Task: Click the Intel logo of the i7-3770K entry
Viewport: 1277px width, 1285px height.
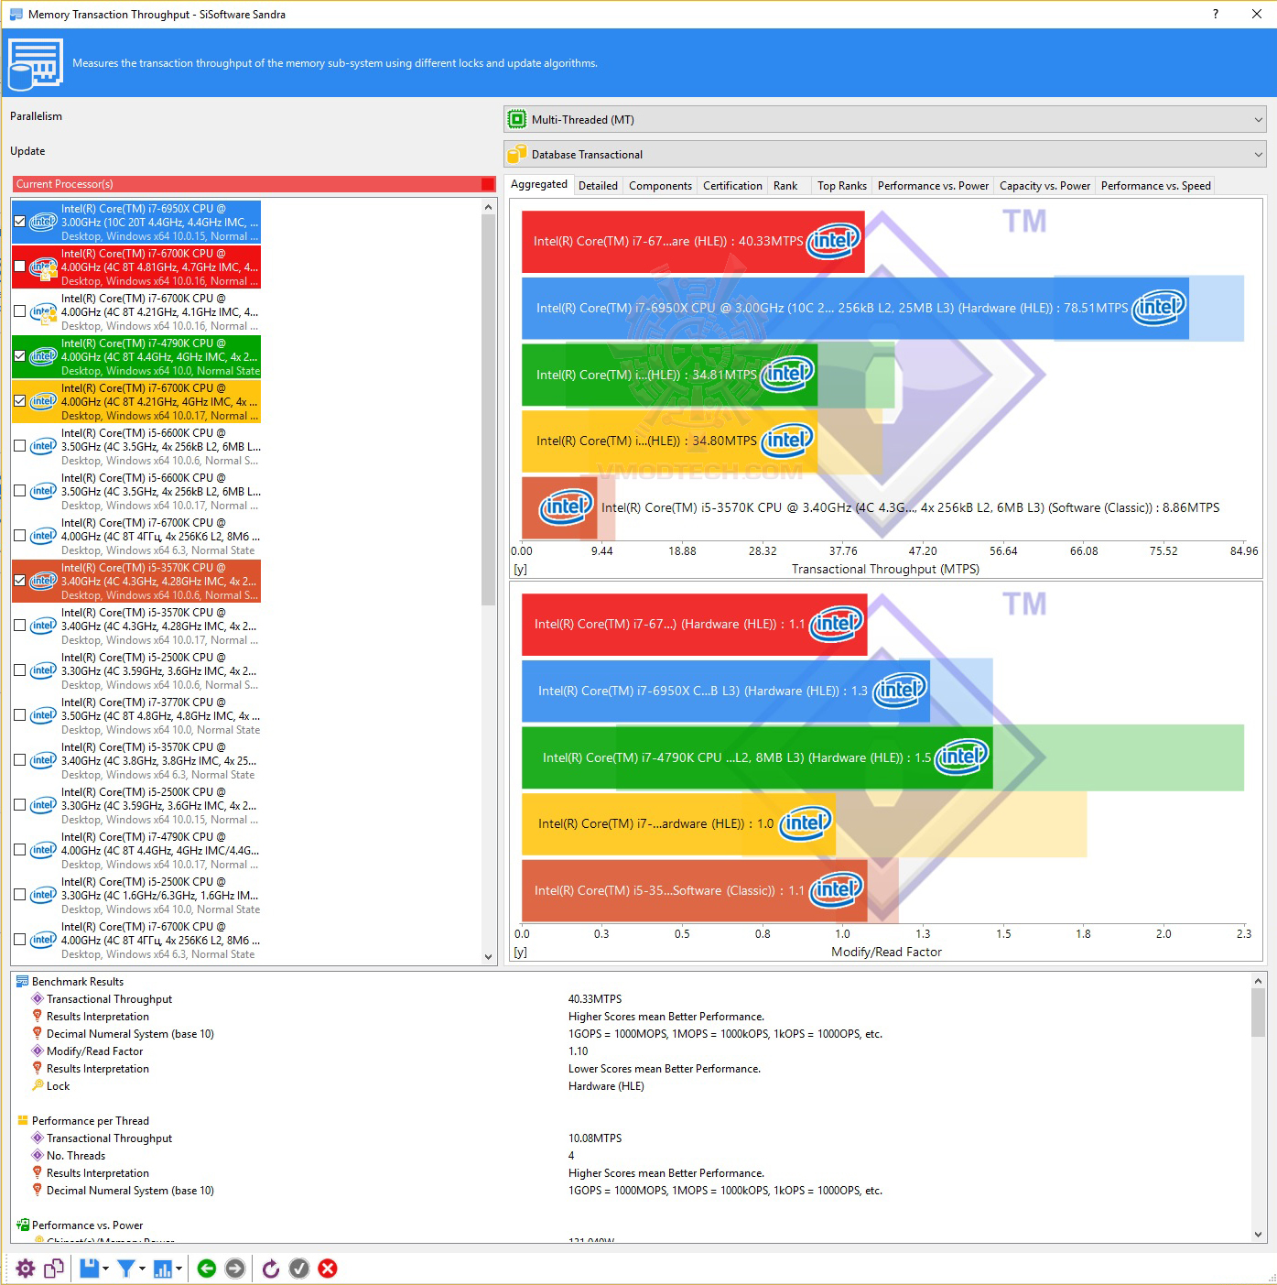Action: point(43,715)
